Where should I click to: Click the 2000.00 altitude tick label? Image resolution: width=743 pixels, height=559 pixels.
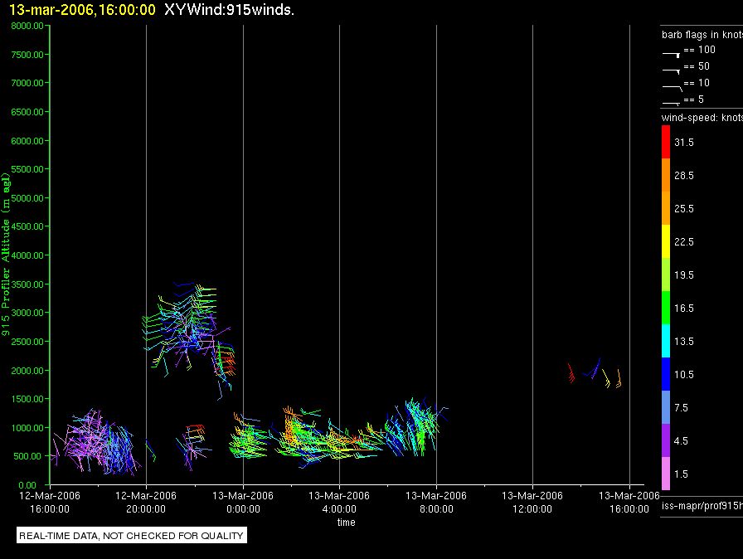tap(27, 371)
